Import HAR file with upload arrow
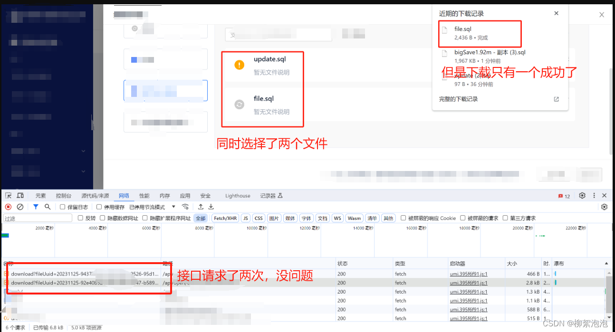This screenshot has width=615, height=332. click(x=201, y=207)
